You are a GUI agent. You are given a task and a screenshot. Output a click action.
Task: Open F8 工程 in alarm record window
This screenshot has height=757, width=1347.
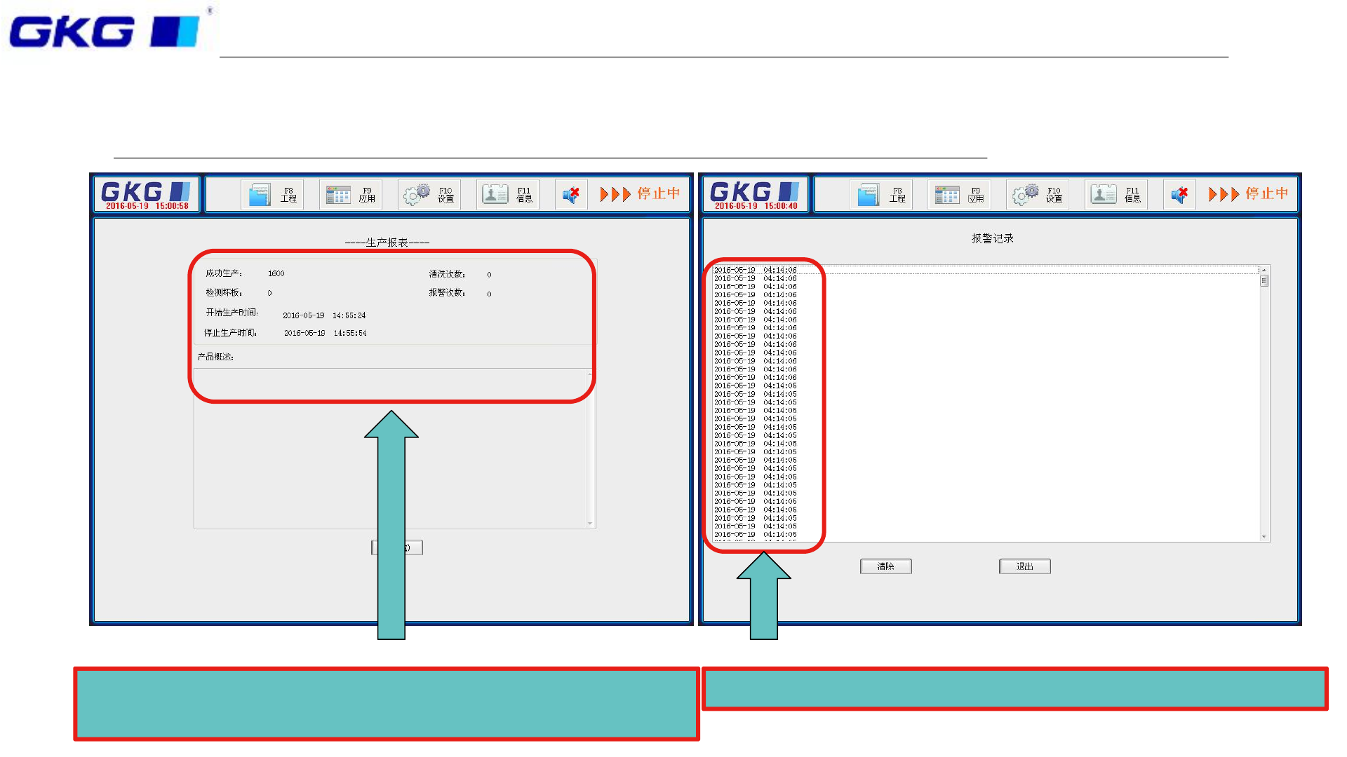881,194
